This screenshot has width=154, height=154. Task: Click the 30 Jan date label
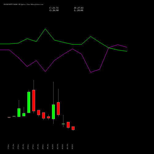click(48, 146)
